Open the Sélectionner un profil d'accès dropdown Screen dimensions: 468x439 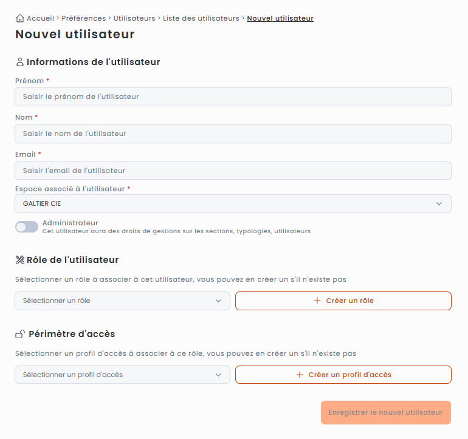coord(122,375)
